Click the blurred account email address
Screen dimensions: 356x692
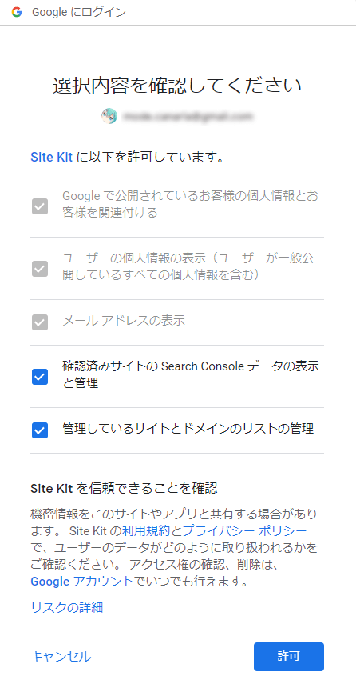[188, 117]
